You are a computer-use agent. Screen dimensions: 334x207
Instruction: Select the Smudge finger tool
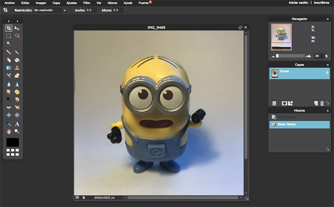click(x=9, y=92)
